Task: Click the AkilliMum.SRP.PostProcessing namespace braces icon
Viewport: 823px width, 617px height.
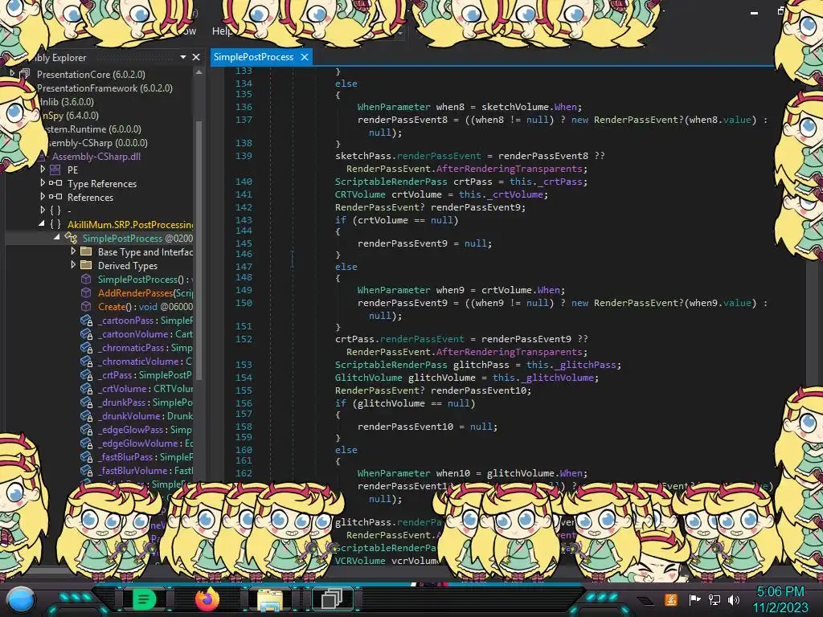Action: pos(55,224)
